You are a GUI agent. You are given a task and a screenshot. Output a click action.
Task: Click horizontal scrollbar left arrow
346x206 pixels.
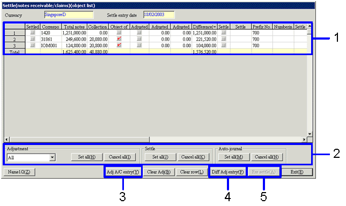(x=6, y=140)
